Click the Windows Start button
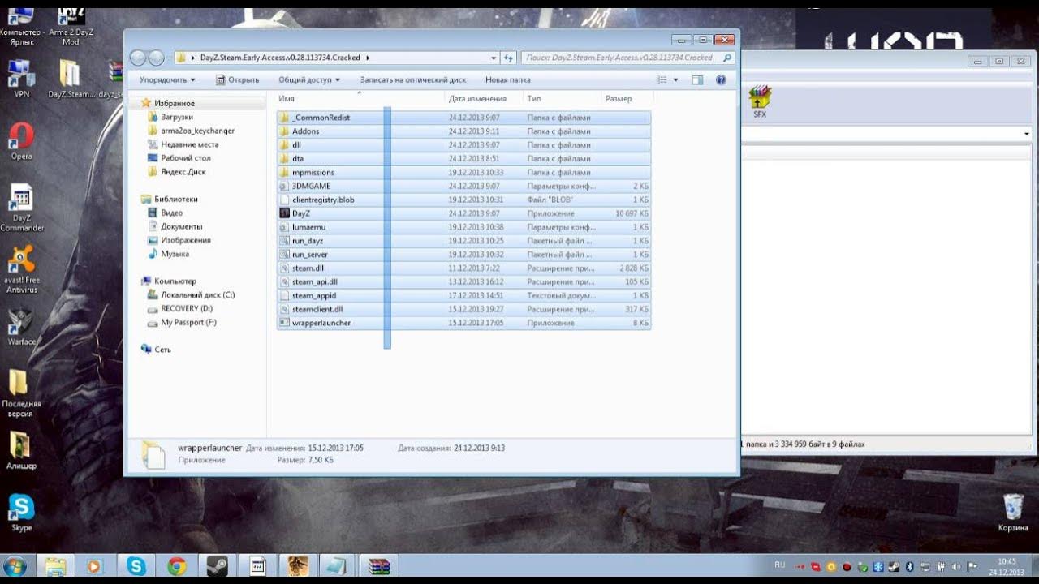This screenshot has height=584, width=1039. 15,566
